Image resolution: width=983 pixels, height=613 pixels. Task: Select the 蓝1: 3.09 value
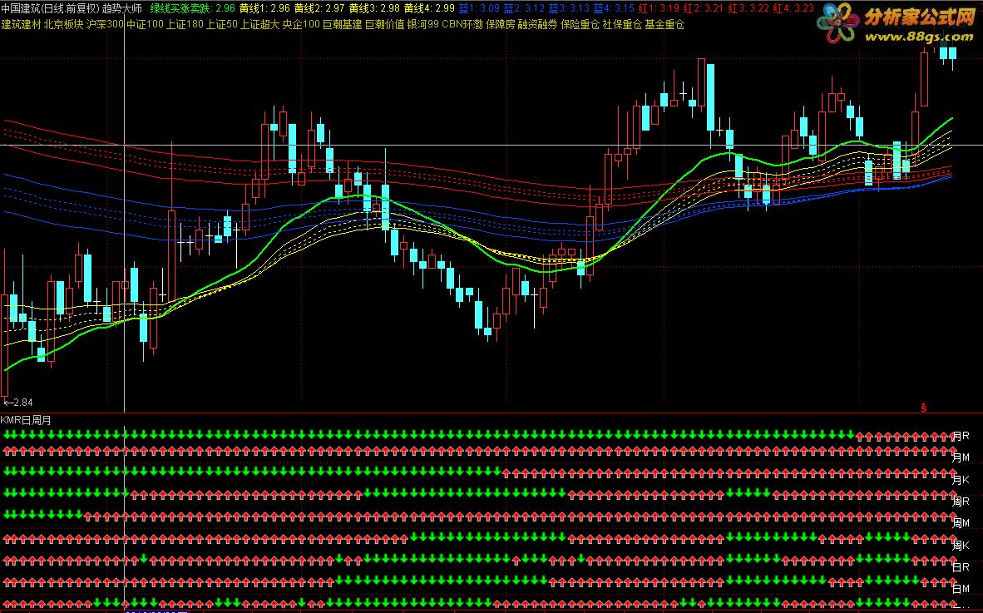coord(479,9)
